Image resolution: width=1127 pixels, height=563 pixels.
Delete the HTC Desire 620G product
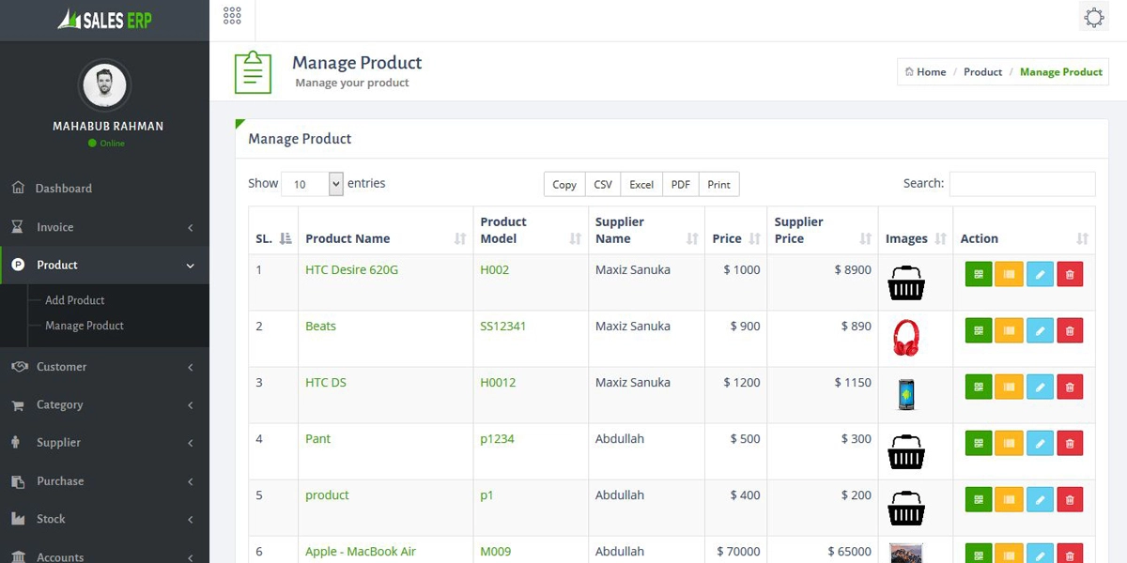pos(1070,274)
